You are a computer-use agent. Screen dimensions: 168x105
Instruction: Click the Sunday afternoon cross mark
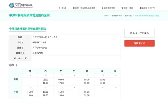click(x=115, y=87)
